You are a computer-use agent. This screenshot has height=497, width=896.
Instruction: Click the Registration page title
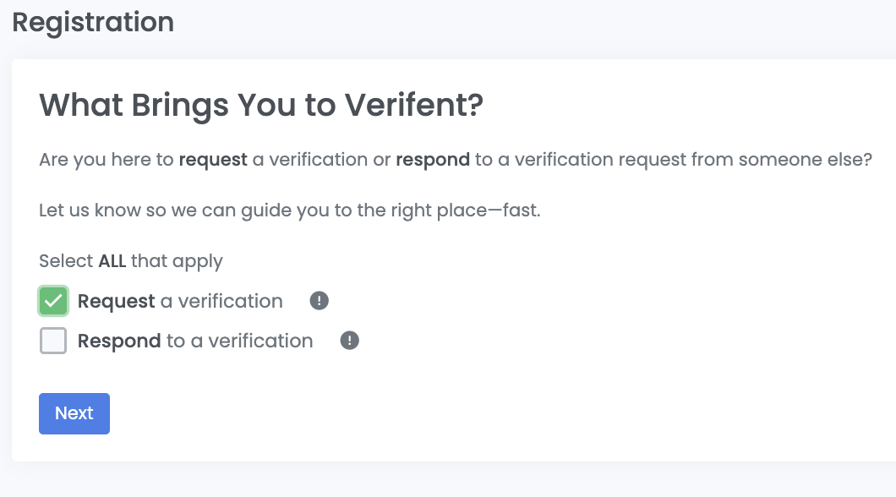[x=93, y=22]
